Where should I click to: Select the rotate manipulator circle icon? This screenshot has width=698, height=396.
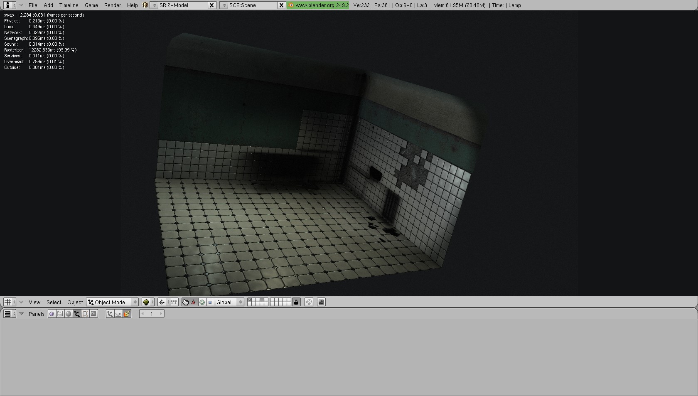202,302
